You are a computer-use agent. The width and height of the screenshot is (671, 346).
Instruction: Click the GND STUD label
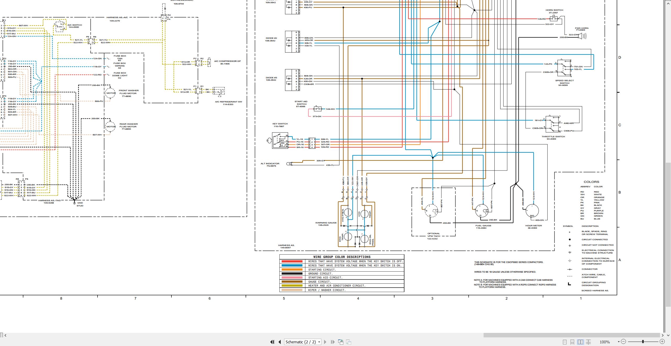pyautogui.click(x=80, y=204)
